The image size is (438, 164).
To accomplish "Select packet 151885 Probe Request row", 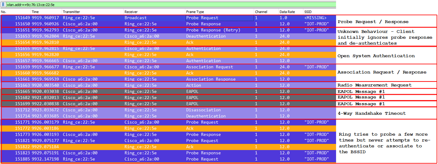I will click(168, 159).
